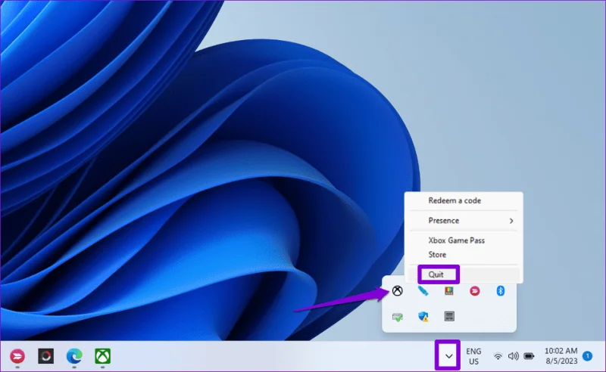The width and height of the screenshot is (606, 372).
Task: Expand the Presence submenu arrow
Action: (511, 221)
